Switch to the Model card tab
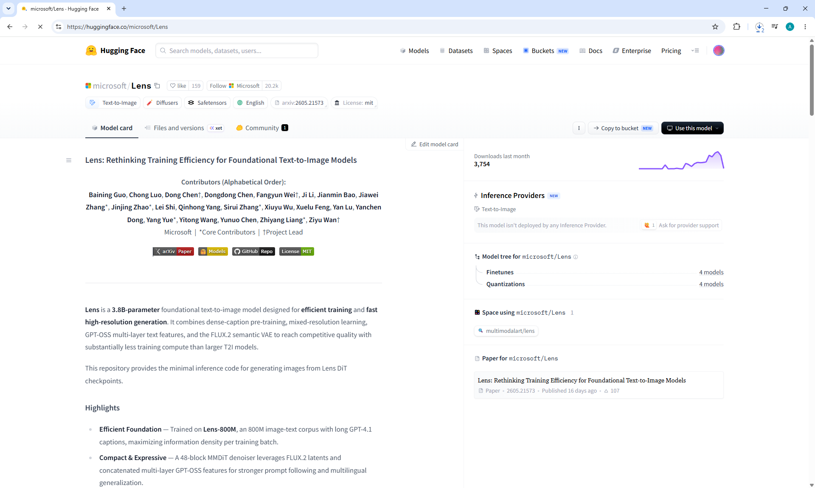 click(112, 128)
